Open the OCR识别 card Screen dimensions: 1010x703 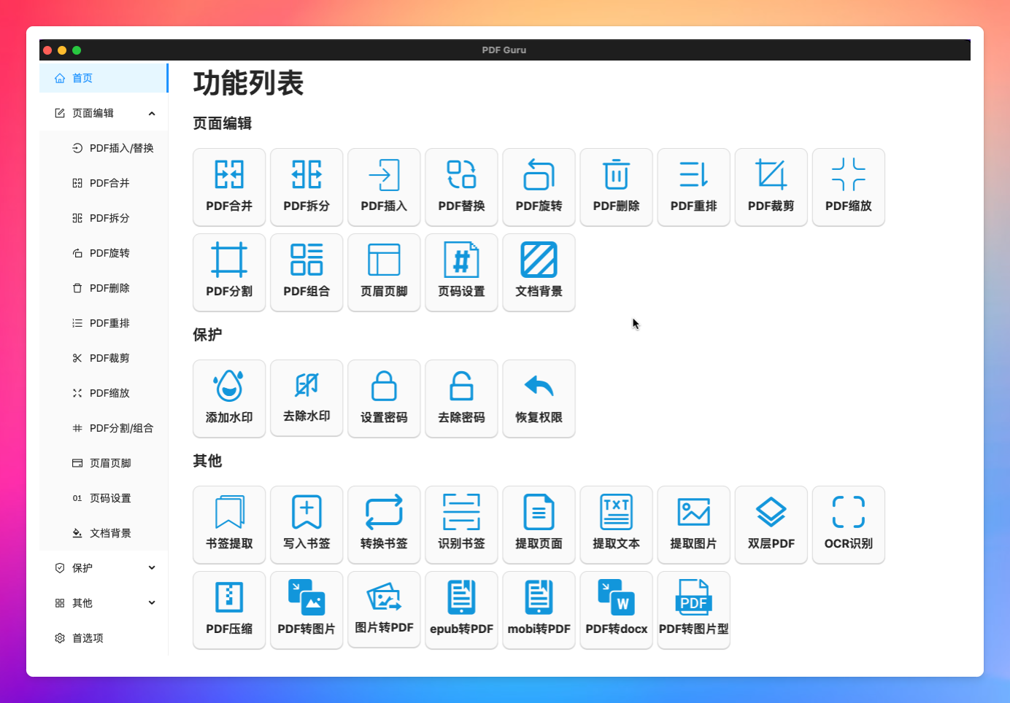pyautogui.click(x=848, y=525)
